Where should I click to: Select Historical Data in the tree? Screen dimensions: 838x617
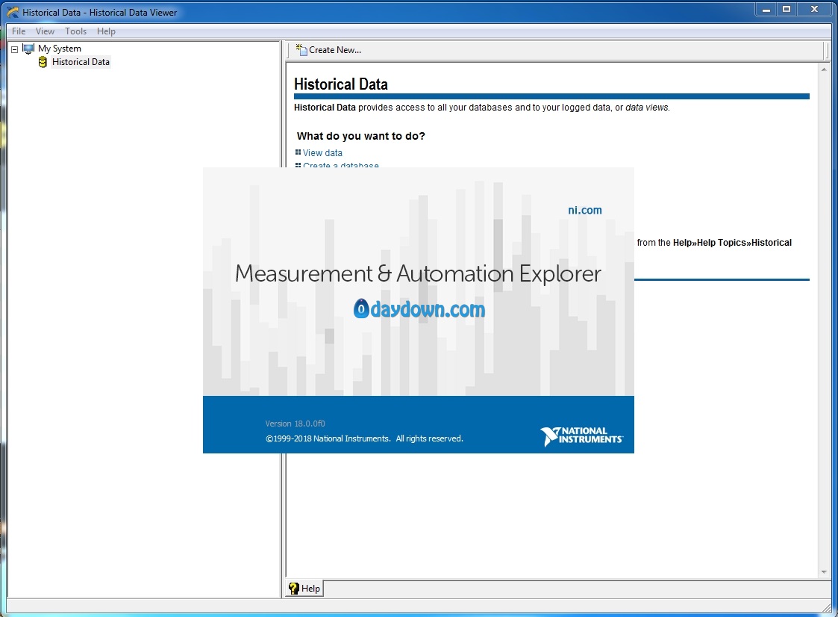click(81, 62)
